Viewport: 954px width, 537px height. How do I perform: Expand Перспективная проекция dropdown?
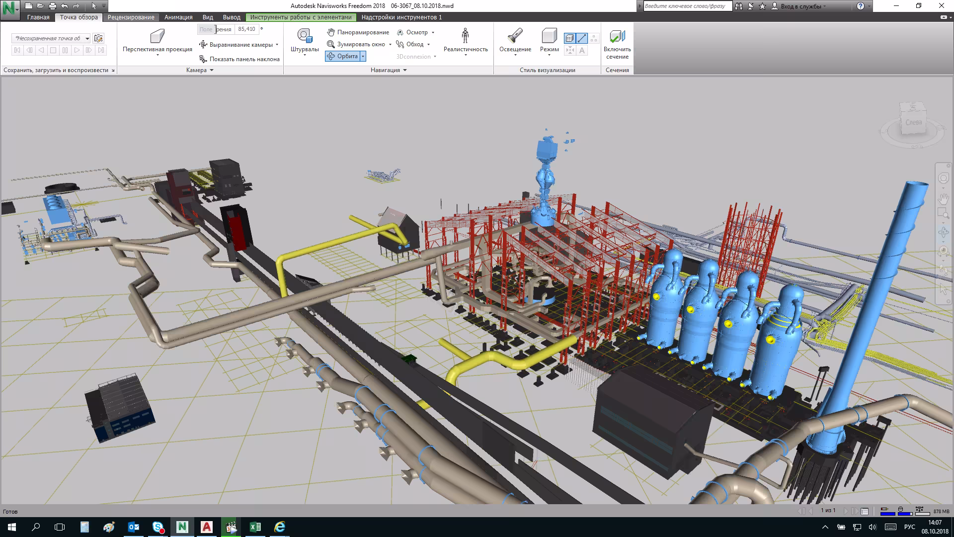pyautogui.click(x=158, y=55)
